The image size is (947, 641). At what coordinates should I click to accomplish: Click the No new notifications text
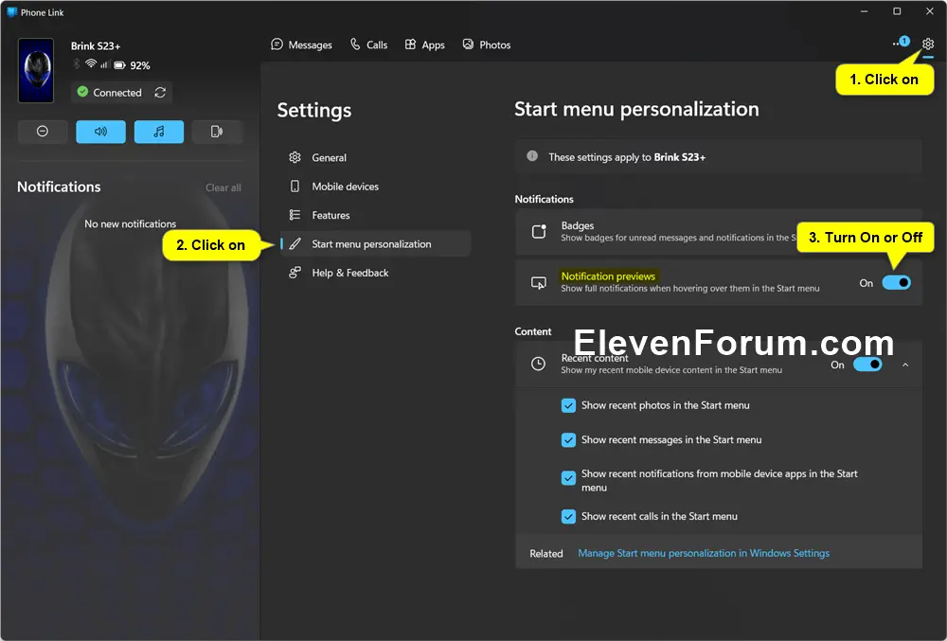pyautogui.click(x=131, y=224)
